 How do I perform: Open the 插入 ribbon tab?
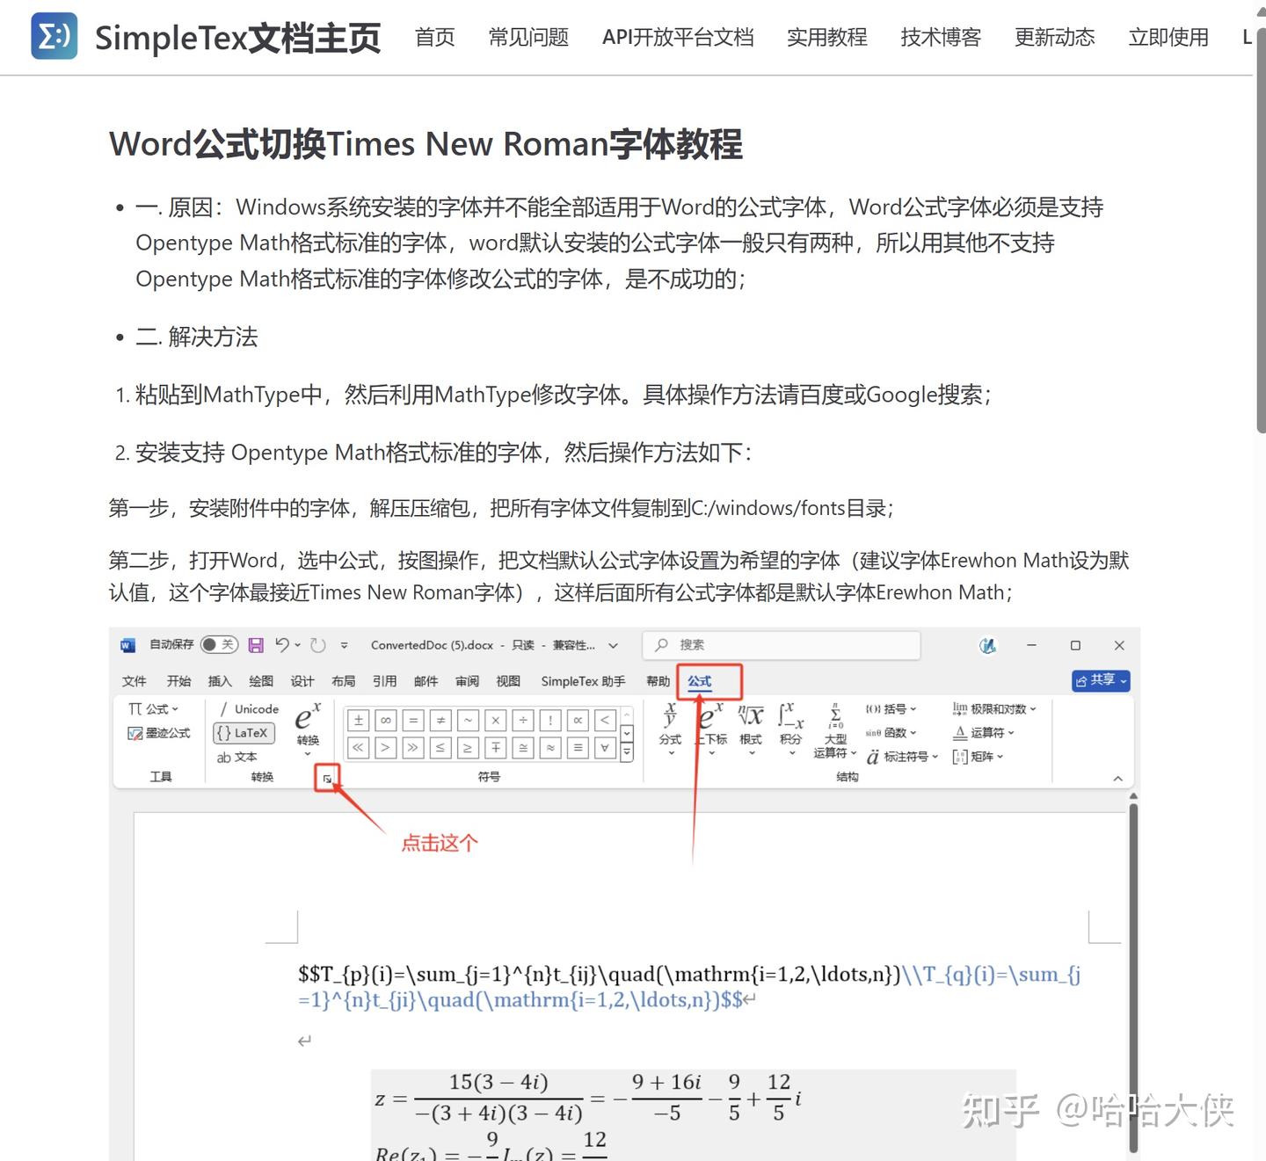(219, 681)
